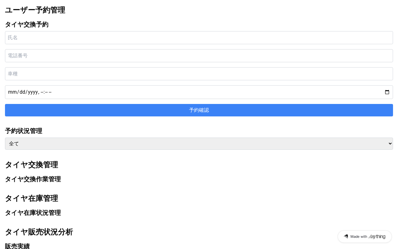Select the タイヤ交換管理 heading
The image size is (398, 249).
(x=31, y=165)
